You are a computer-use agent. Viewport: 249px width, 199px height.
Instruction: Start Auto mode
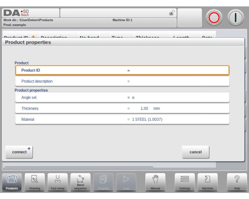coord(126,182)
